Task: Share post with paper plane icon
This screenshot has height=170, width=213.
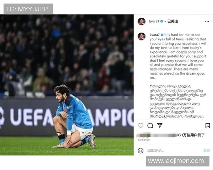Action: click(160, 125)
